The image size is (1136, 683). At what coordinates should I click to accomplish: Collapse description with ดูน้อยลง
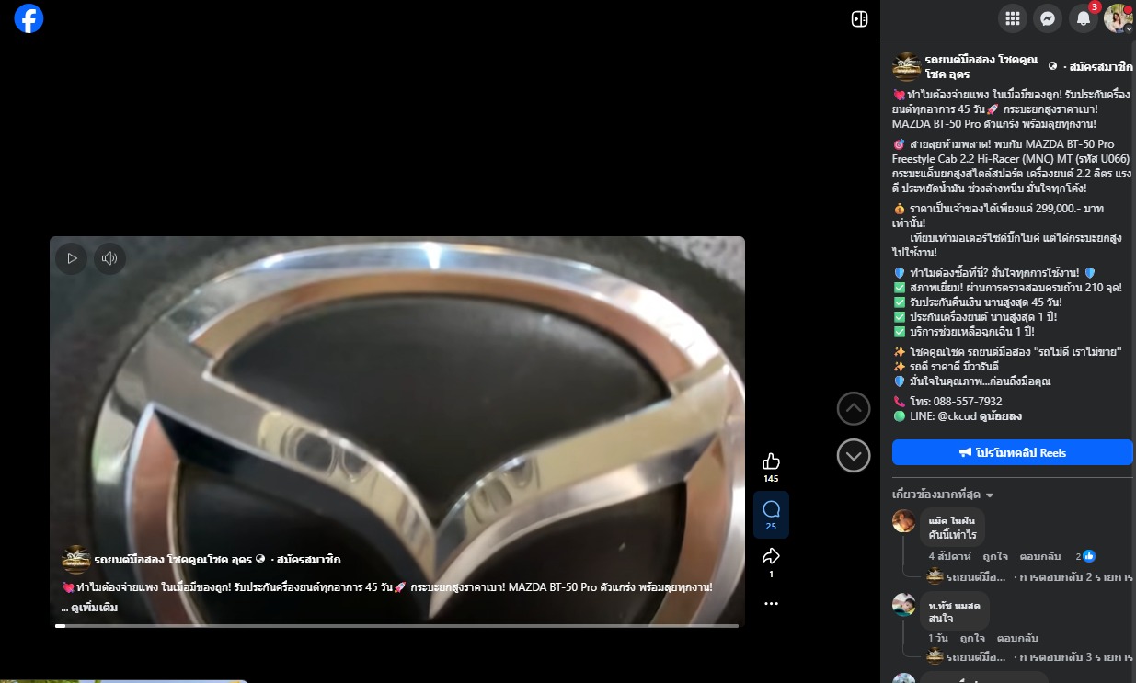click(999, 416)
